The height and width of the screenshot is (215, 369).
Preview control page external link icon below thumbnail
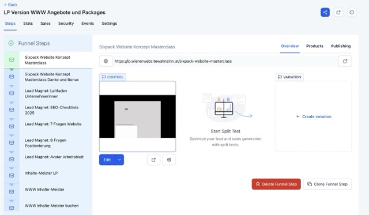[x=153, y=160]
